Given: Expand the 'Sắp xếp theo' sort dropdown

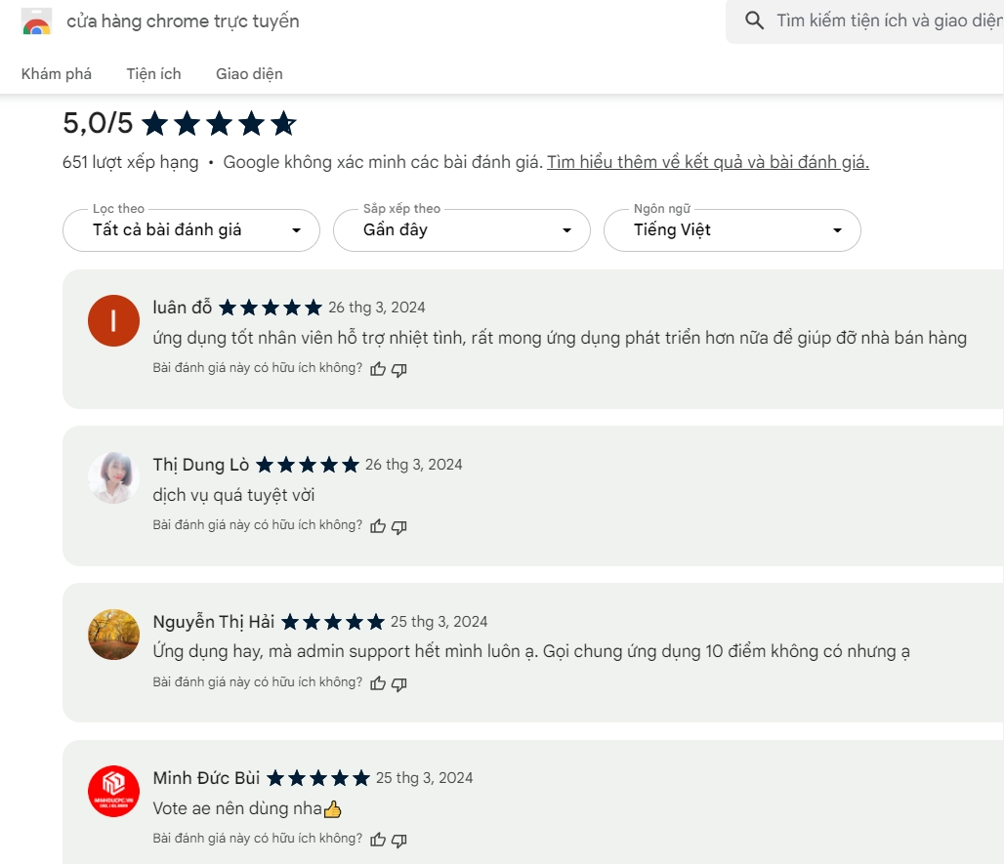Looking at the screenshot, I should tap(462, 229).
